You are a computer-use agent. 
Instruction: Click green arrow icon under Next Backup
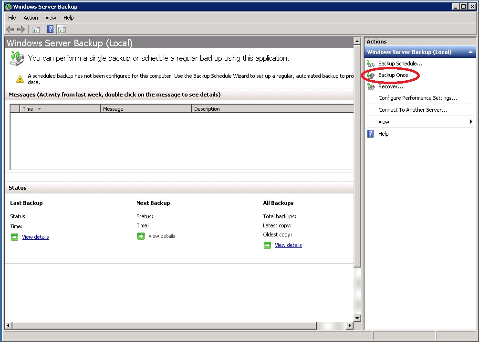(x=141, y=236)
